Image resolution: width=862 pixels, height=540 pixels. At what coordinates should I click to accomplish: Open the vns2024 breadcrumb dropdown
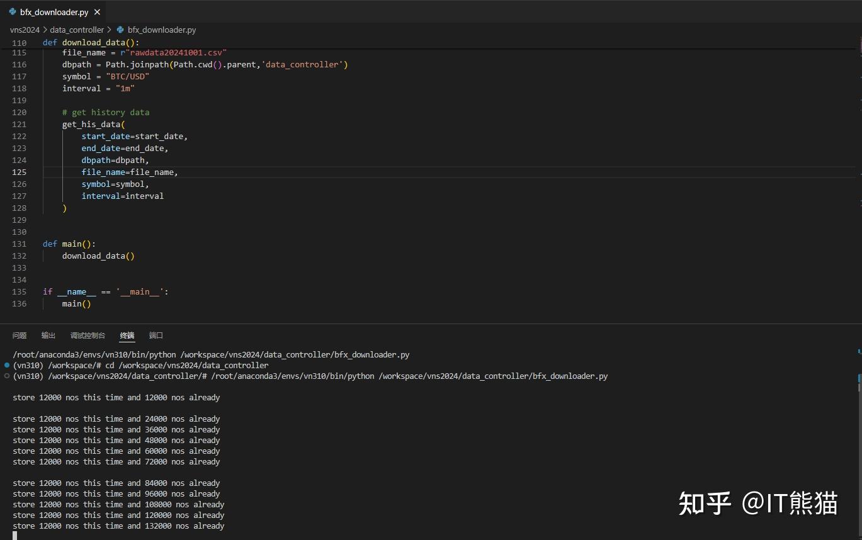[x=25, y=30]
